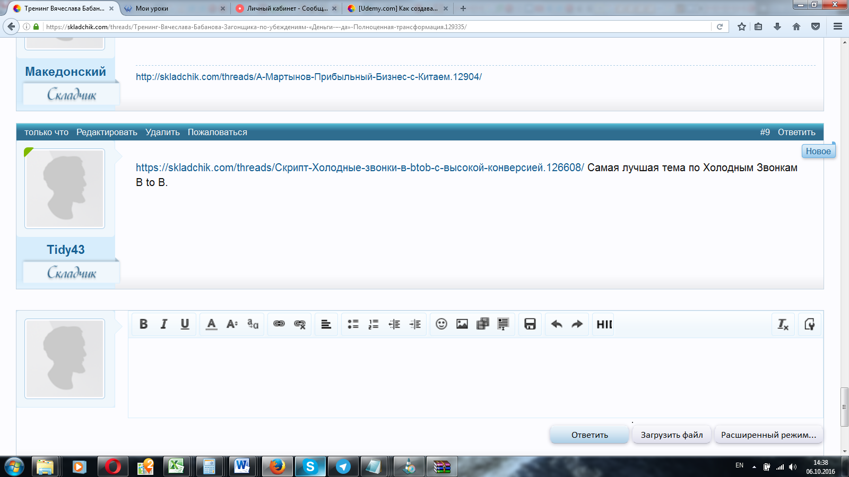Remove link with the unlink icon
This screenshot has width=849, height=477.
(300, 324)
